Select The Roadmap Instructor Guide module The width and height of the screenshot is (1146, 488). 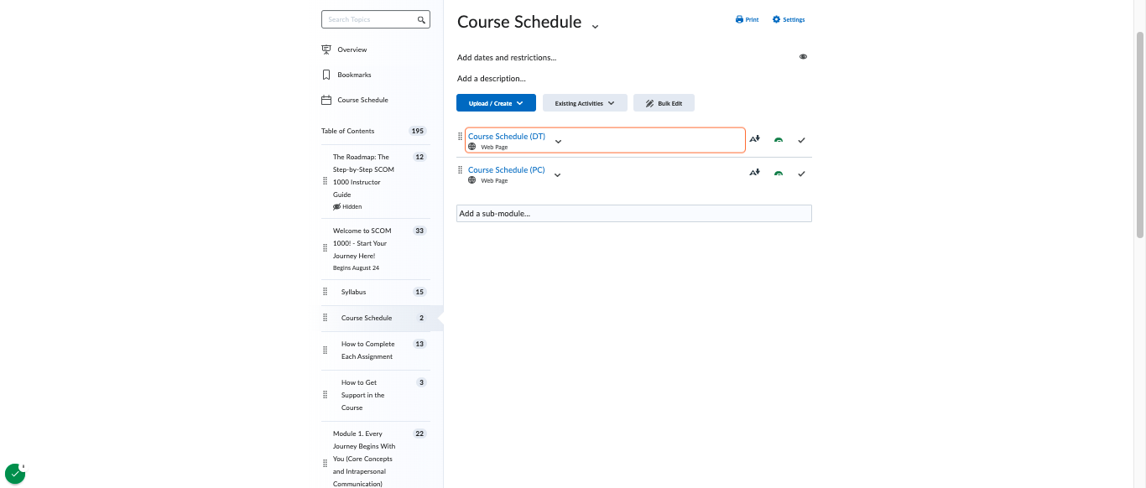(363, 175)
